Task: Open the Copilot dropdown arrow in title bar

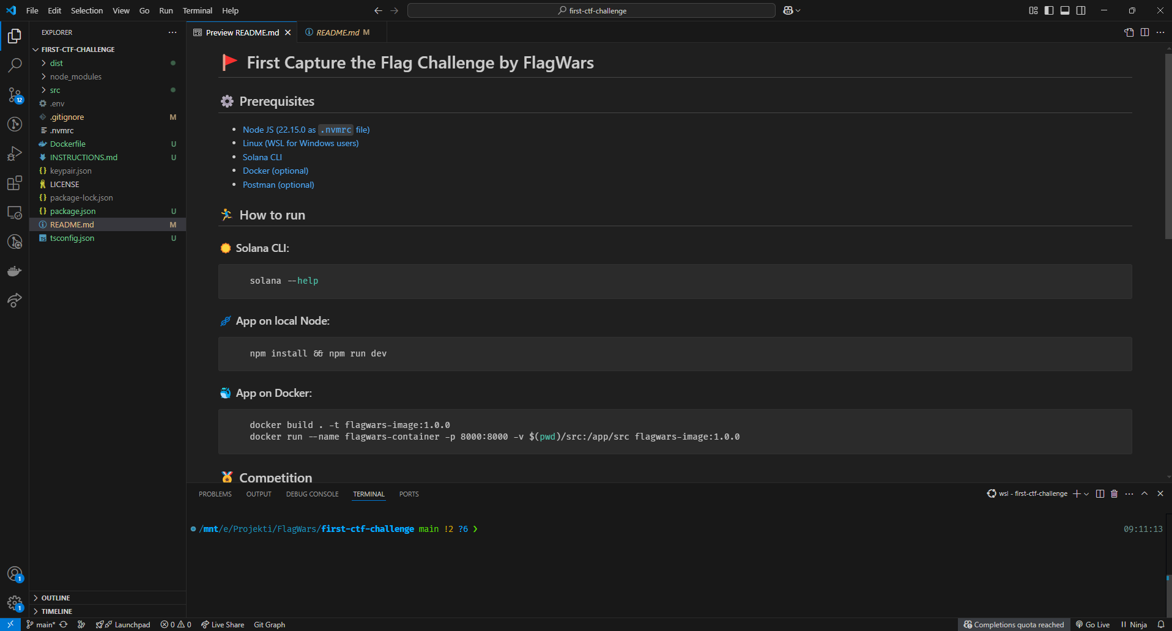Action: [x=798, y=10]
